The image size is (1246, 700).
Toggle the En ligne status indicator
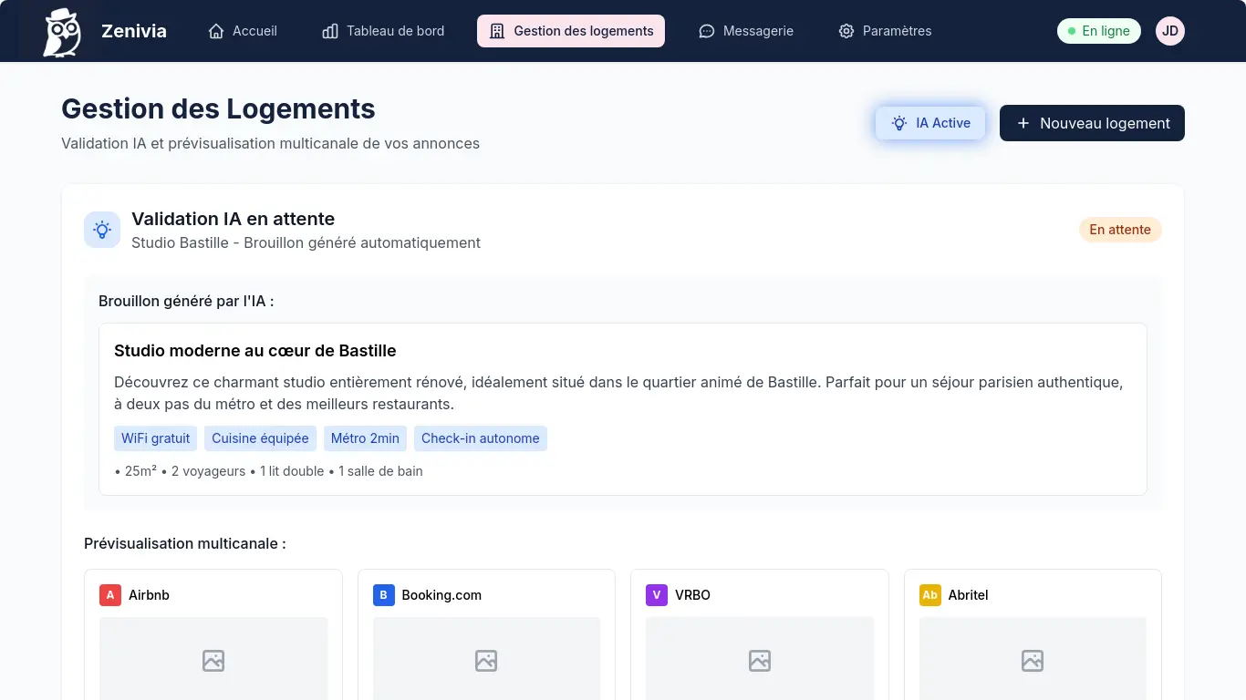click(1098, 30)
